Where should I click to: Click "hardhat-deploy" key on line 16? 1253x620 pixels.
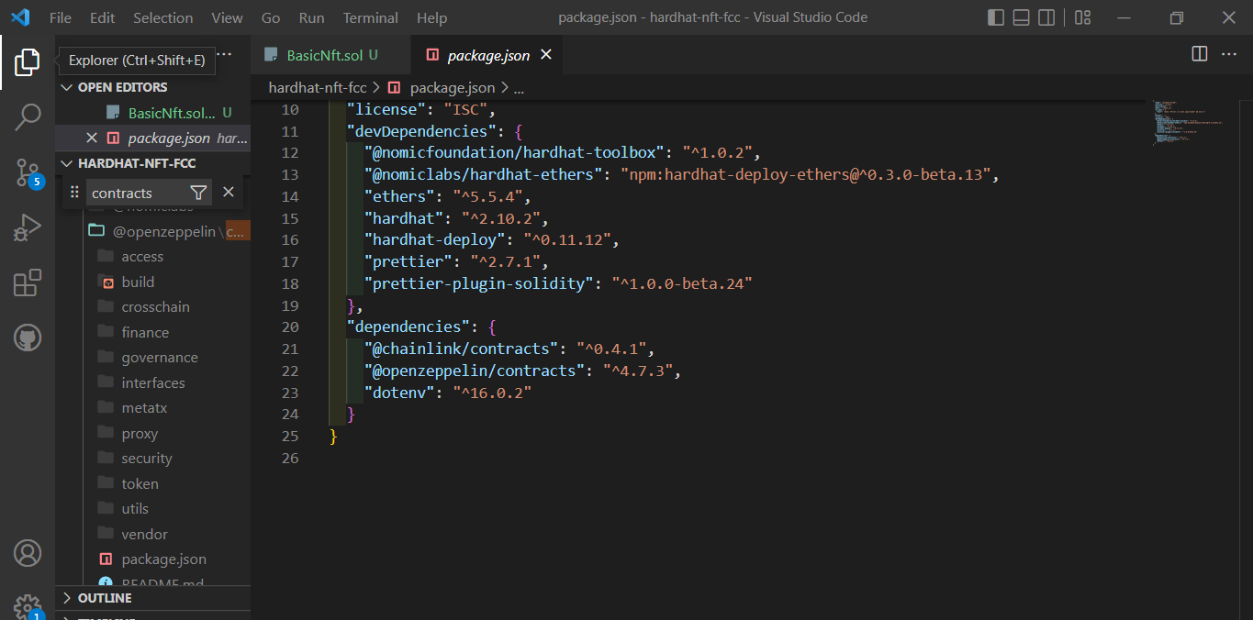[435, 239]
